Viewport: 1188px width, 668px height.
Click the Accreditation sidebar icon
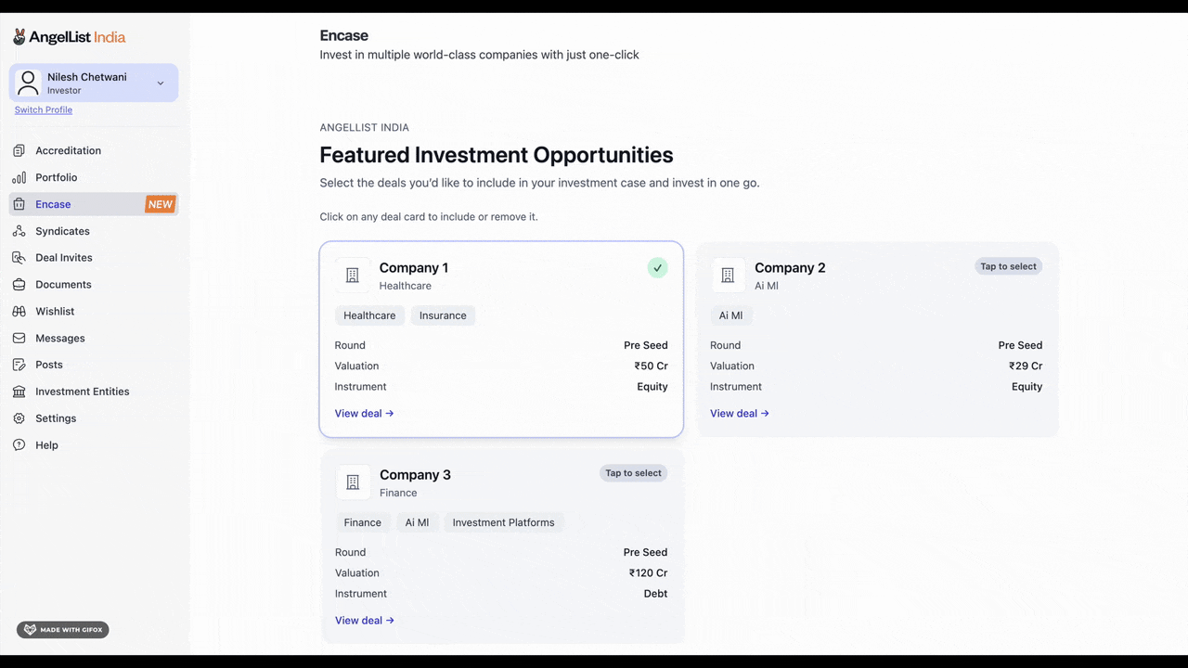click(x=19, y=150)
